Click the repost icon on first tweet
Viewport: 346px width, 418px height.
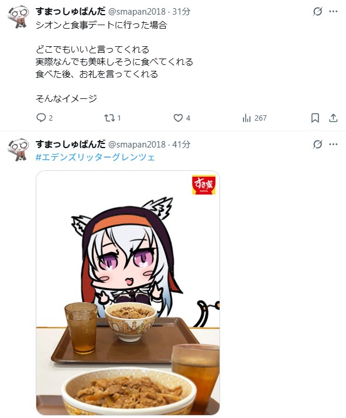tap(109, 118)
